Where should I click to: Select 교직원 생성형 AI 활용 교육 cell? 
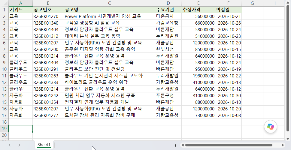[110, 23]
